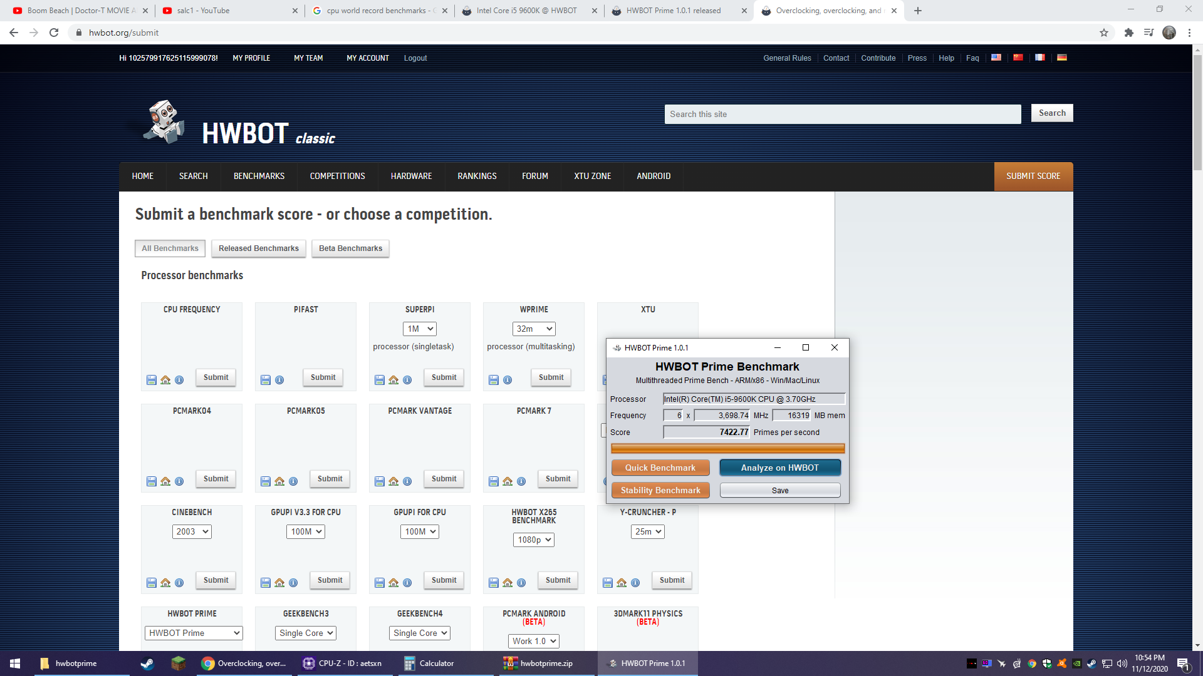Open the XTU ZONE nav menu item

[592, 176]
